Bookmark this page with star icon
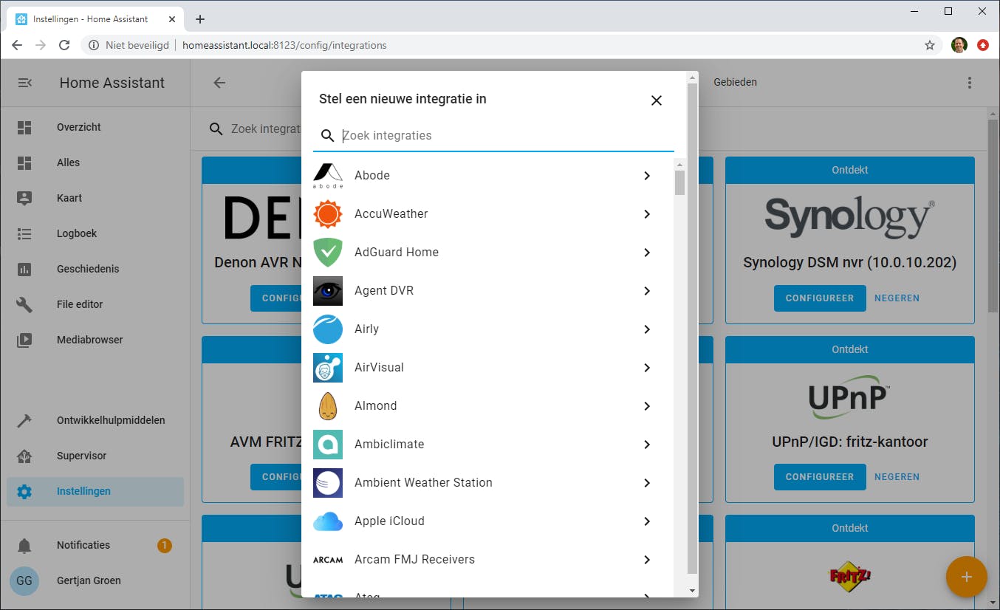The height and width of the screenshot is (610, 1000). click(x=930, y=45)
